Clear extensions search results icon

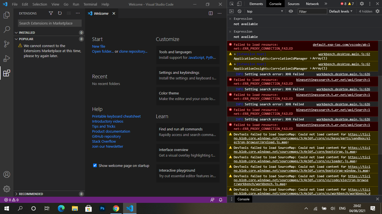click(69, 13)
